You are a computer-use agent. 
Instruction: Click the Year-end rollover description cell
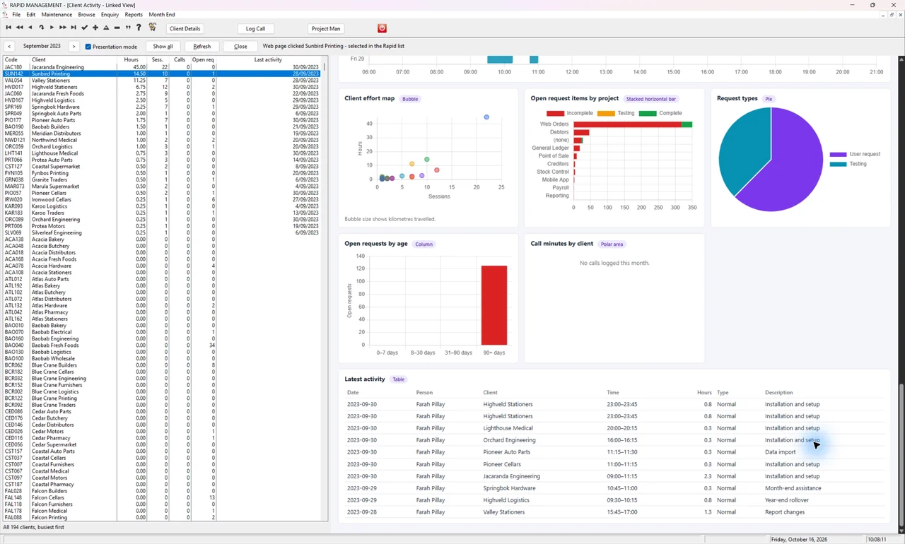click(x=786, y=500)
